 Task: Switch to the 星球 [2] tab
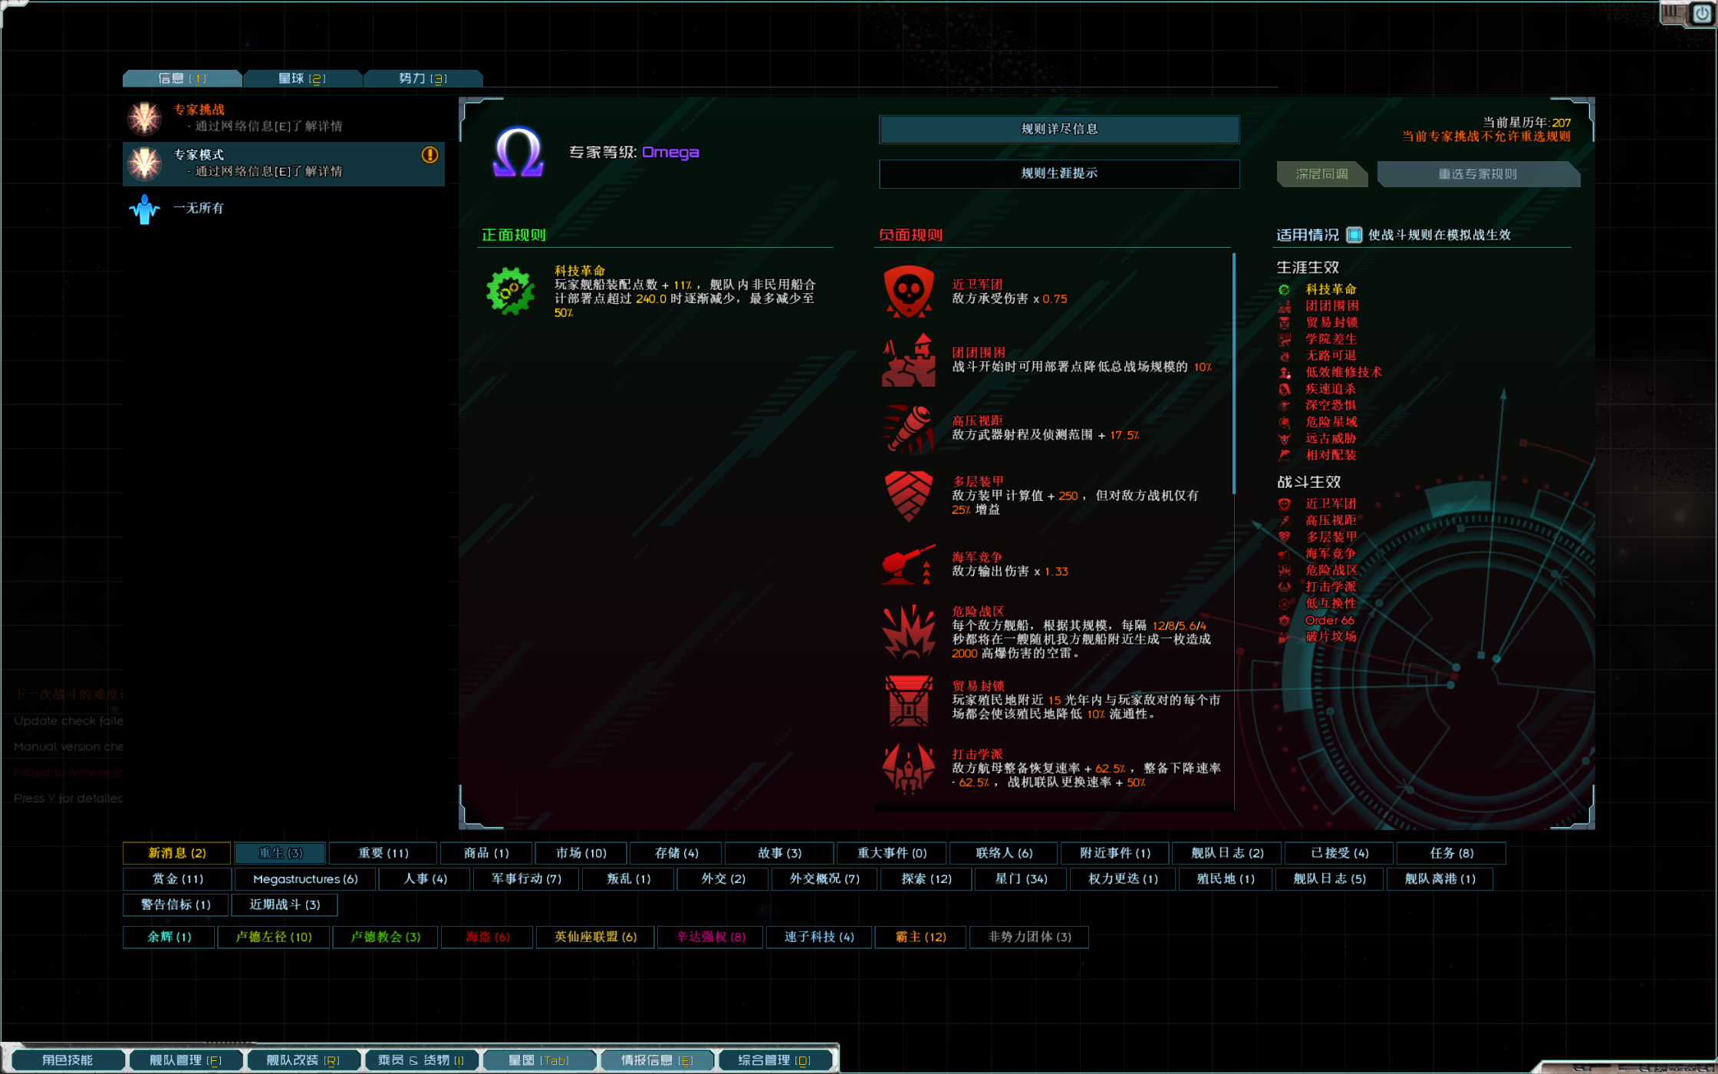pos(301,78)
